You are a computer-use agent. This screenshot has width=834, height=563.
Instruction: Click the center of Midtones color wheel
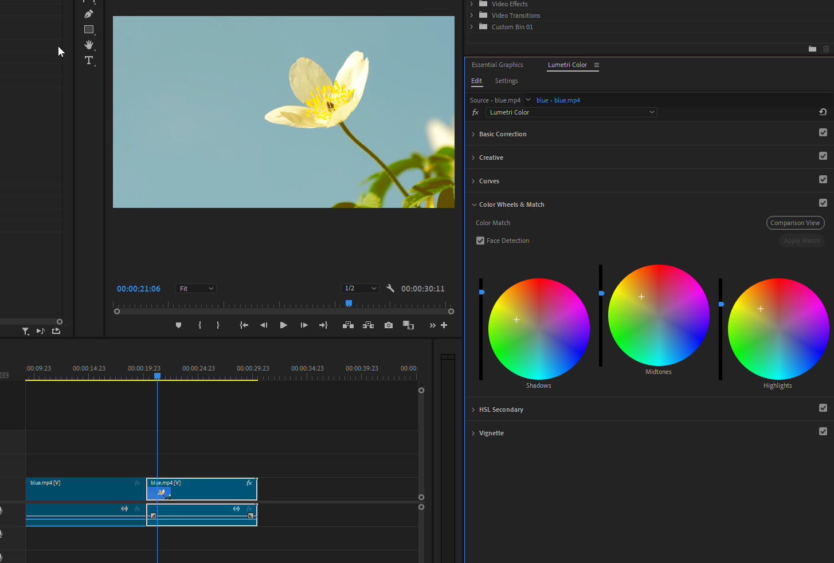point(659,315)
